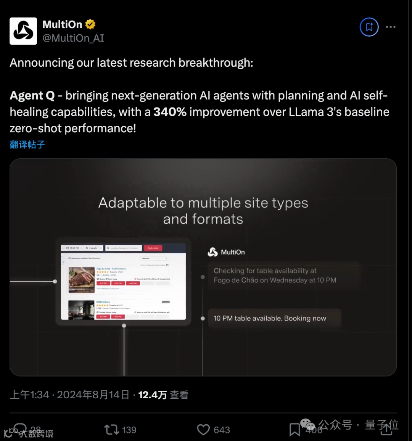
Task: Open the @MultiOn_AI handle link
Action: (x=74, y=38)
